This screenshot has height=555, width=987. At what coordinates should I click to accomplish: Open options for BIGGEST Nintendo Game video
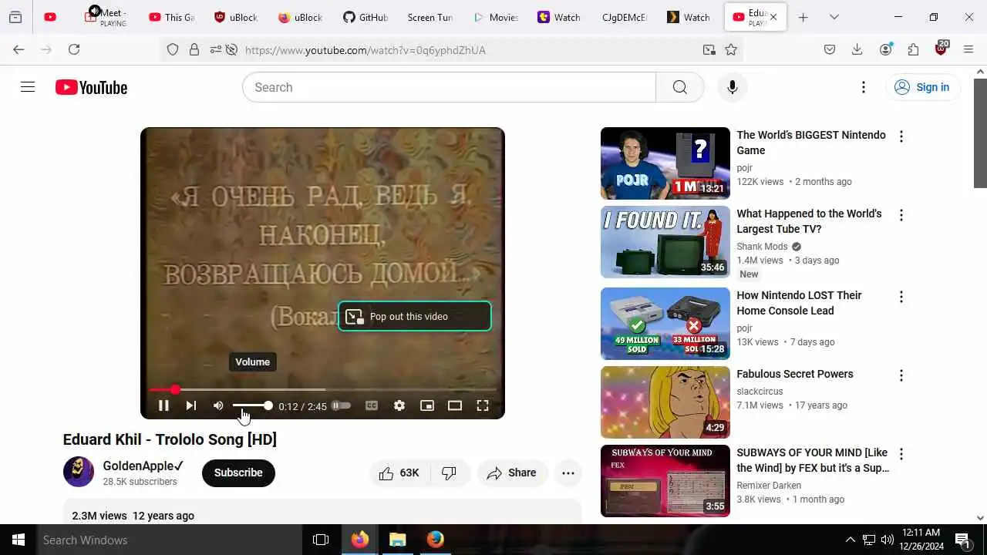tap(901, 136)
